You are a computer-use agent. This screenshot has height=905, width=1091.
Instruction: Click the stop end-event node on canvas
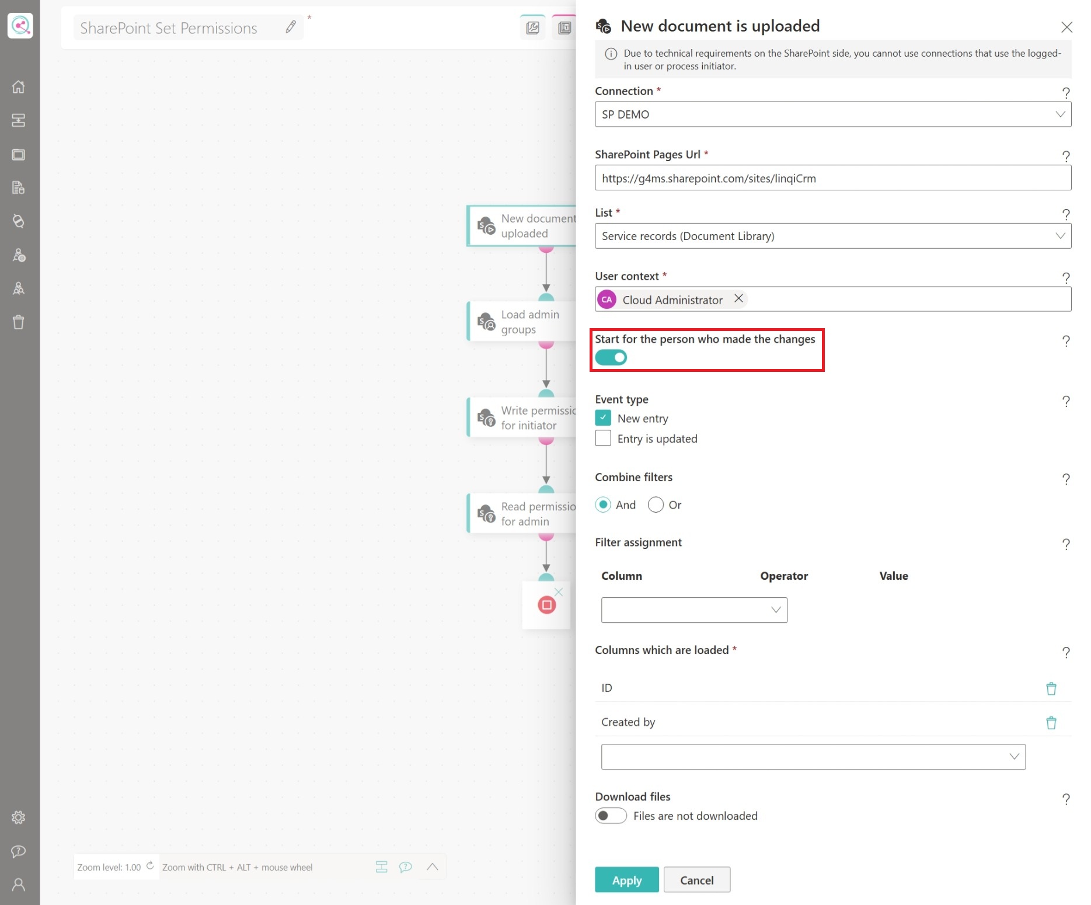[547, 605]
